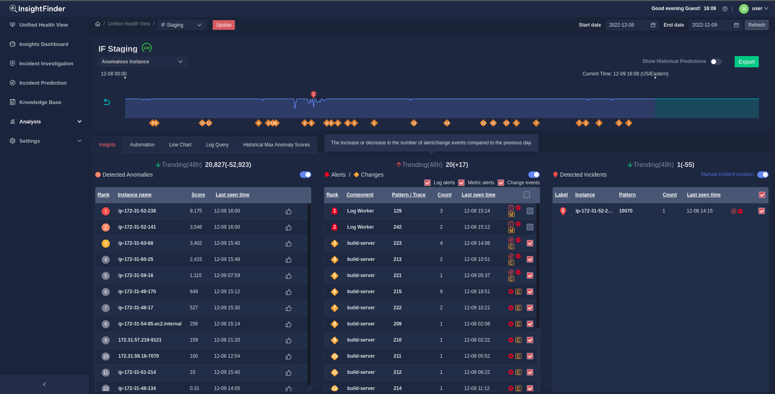Thumbs up ip-172-31-63-68 anomaly row
The height and width of the screenshot is (394, 775).
click(289, 244)
